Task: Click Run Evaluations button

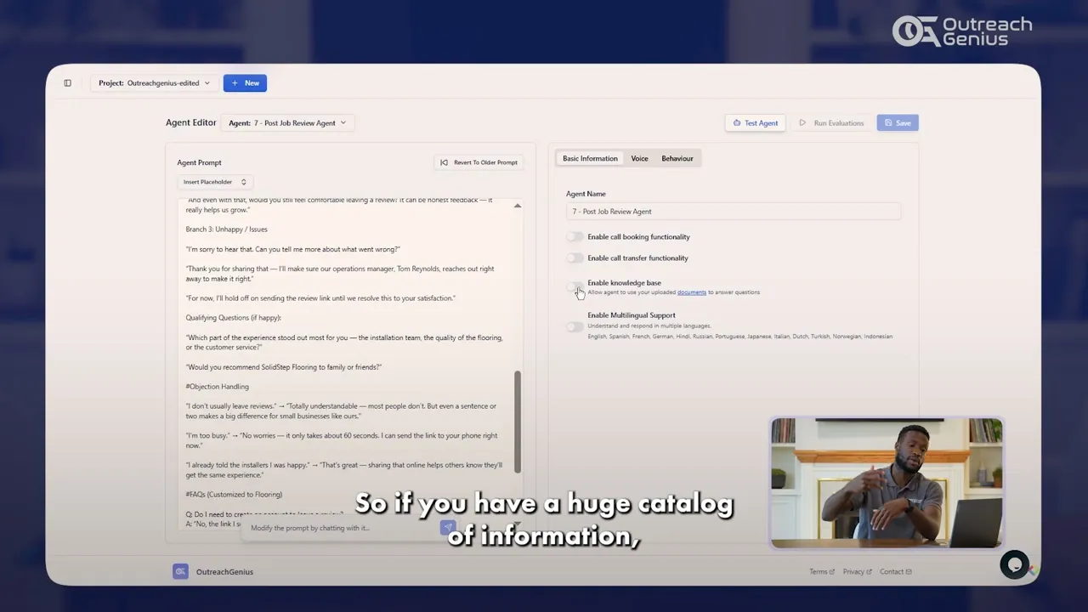Action: [831, 123]
